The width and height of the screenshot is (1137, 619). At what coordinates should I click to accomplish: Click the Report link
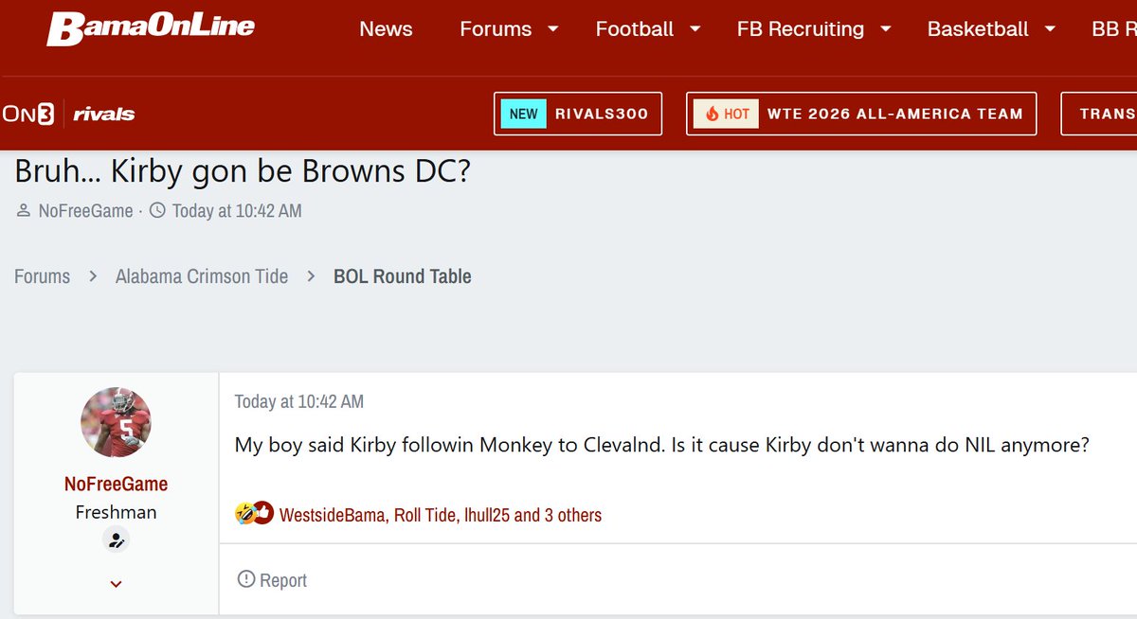tap(282, 580)
